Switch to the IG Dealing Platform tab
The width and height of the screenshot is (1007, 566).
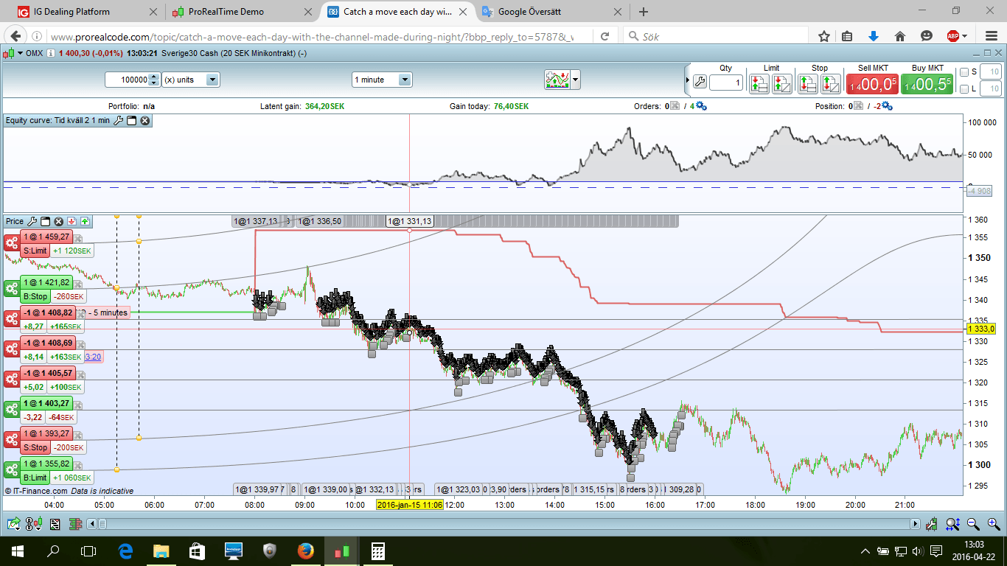click(x=72, y=12)
